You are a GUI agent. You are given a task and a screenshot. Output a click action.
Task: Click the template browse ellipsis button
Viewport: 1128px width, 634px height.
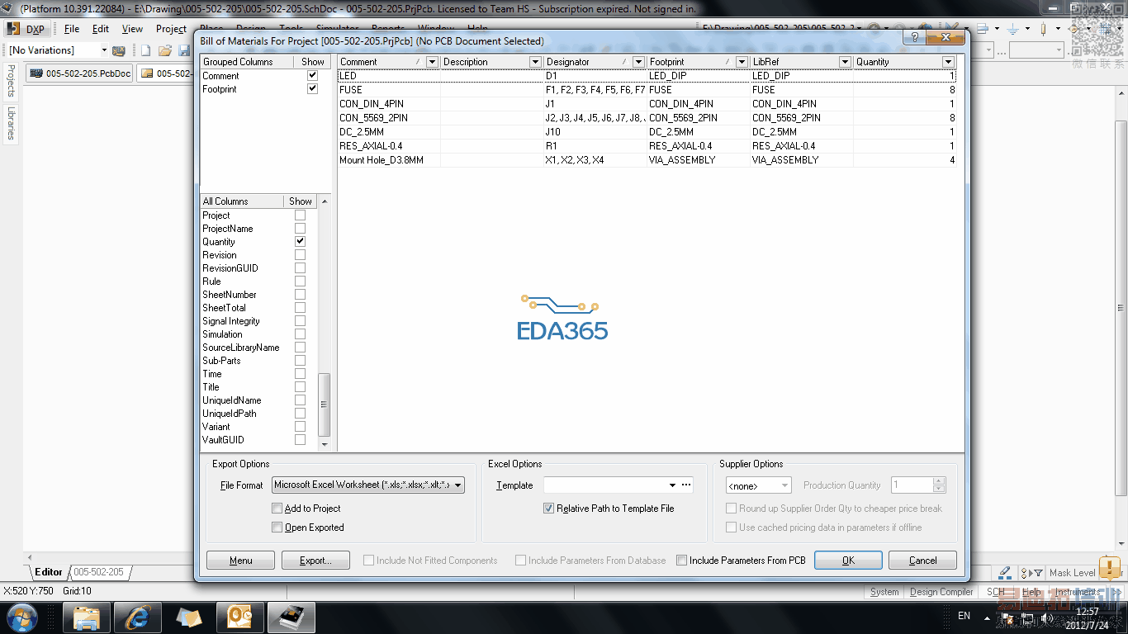tap(686, 485)
